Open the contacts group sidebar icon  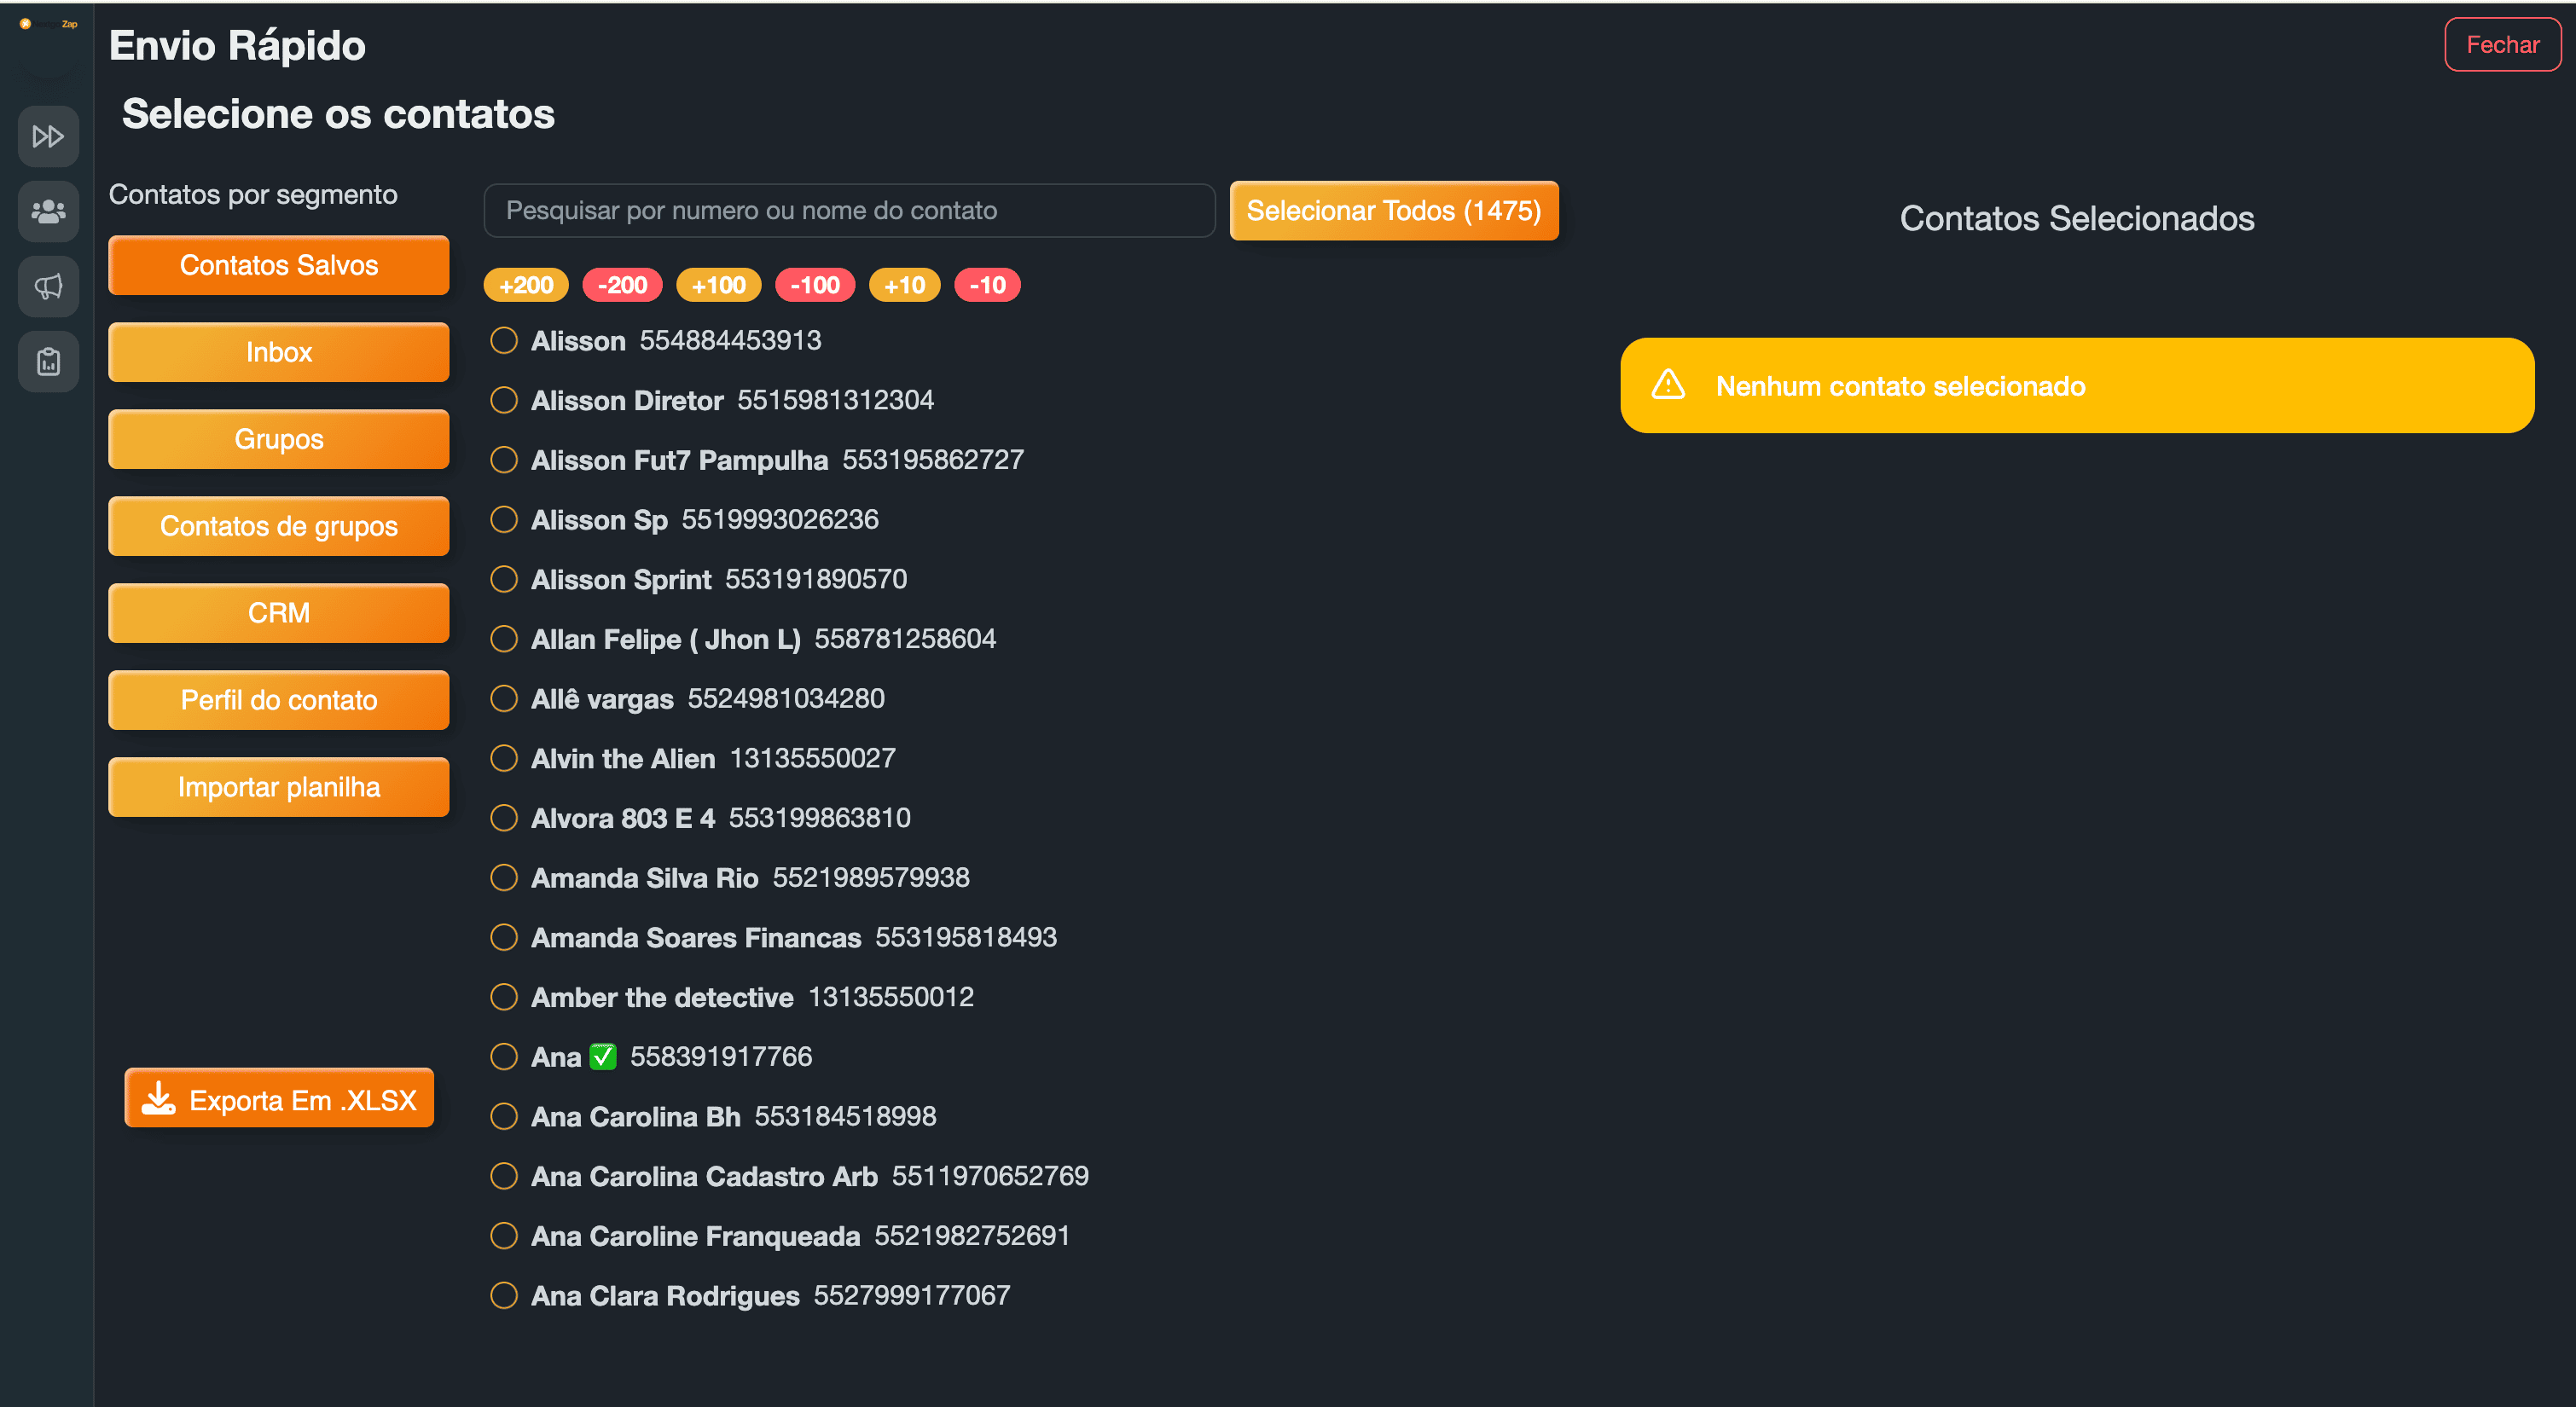pos(48,211)
